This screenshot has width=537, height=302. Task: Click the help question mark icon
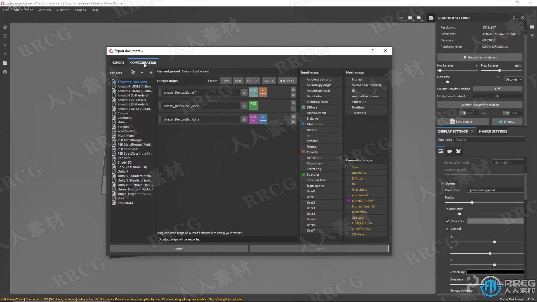tap(373, 51)
